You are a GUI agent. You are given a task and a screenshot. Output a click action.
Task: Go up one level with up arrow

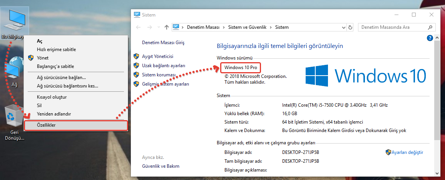tap(166, 28)
